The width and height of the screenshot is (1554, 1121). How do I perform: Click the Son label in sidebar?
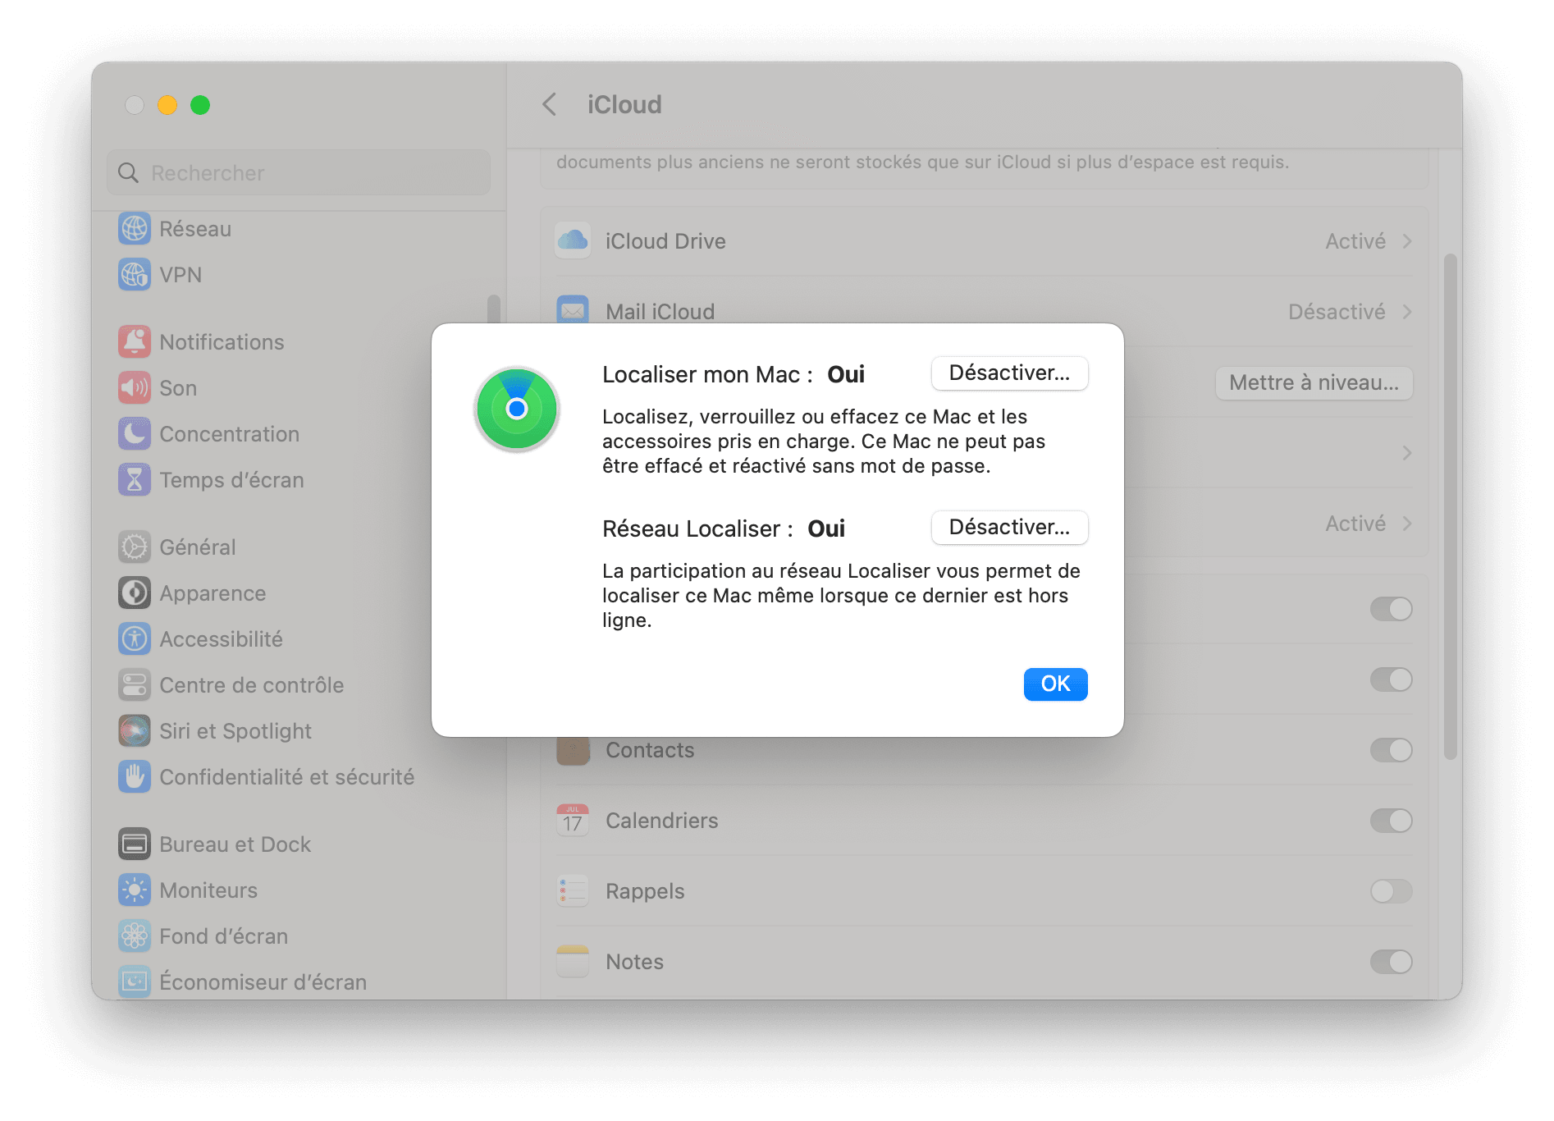click(178, 388)
